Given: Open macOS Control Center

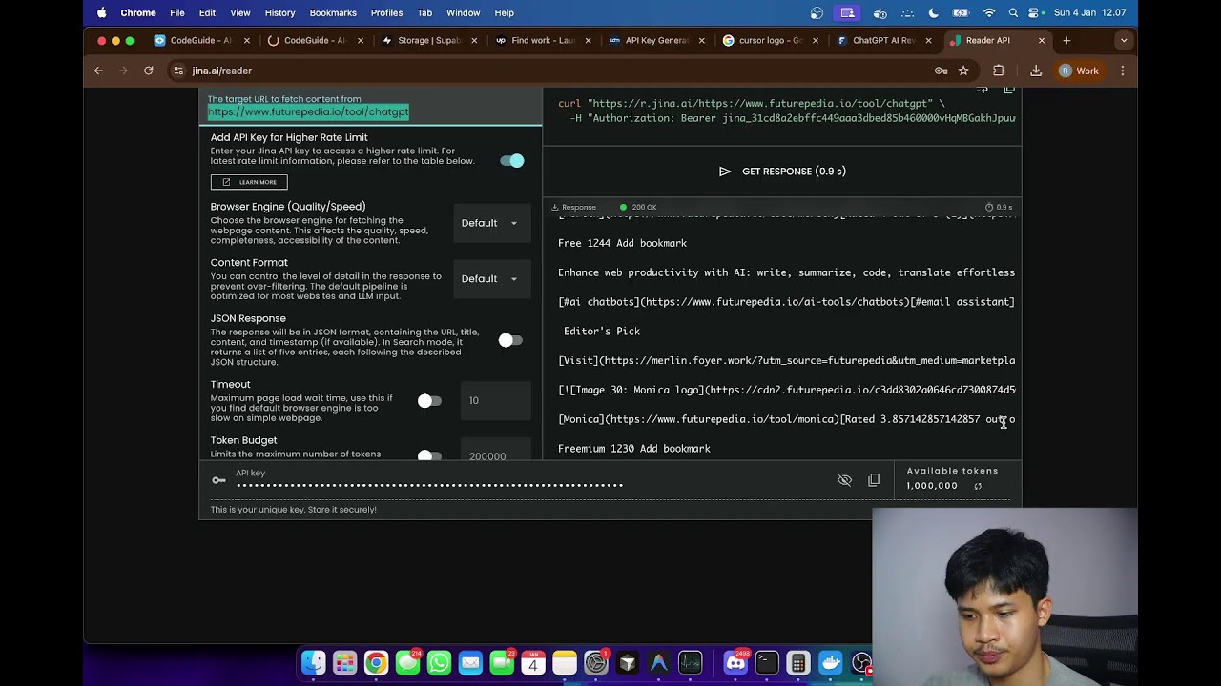Looking at the screenshot, I should coord(1035,12).
